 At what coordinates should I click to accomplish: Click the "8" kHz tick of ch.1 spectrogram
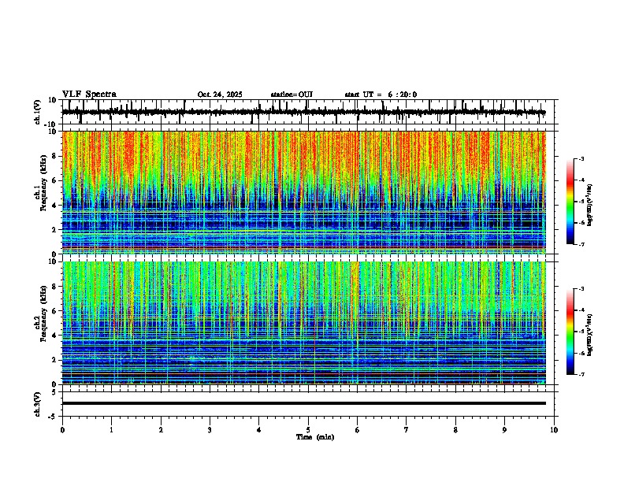click(x=54, y=156)
